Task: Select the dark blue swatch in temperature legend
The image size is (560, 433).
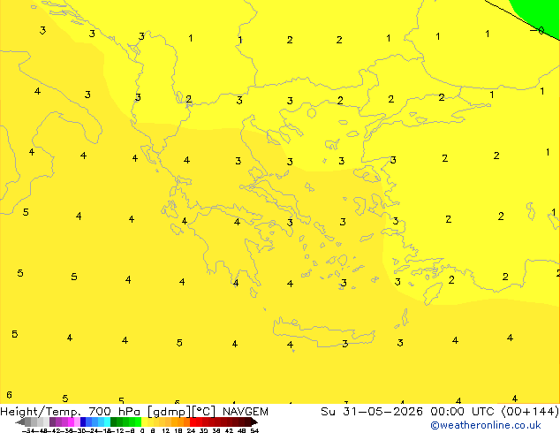Action: tap(83, 422)
